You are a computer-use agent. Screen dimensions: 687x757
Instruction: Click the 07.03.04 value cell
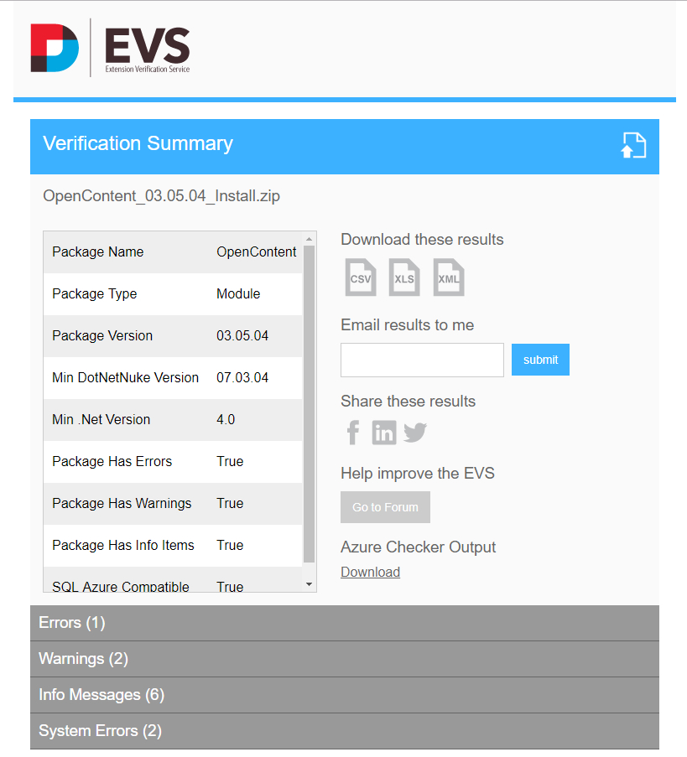point(242,377)
